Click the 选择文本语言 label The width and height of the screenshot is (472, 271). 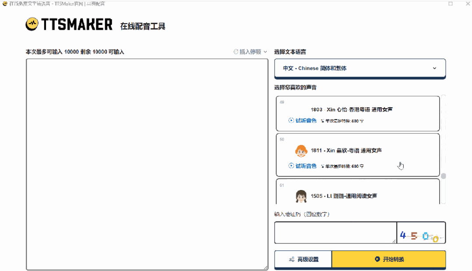[x=290, y=52]
